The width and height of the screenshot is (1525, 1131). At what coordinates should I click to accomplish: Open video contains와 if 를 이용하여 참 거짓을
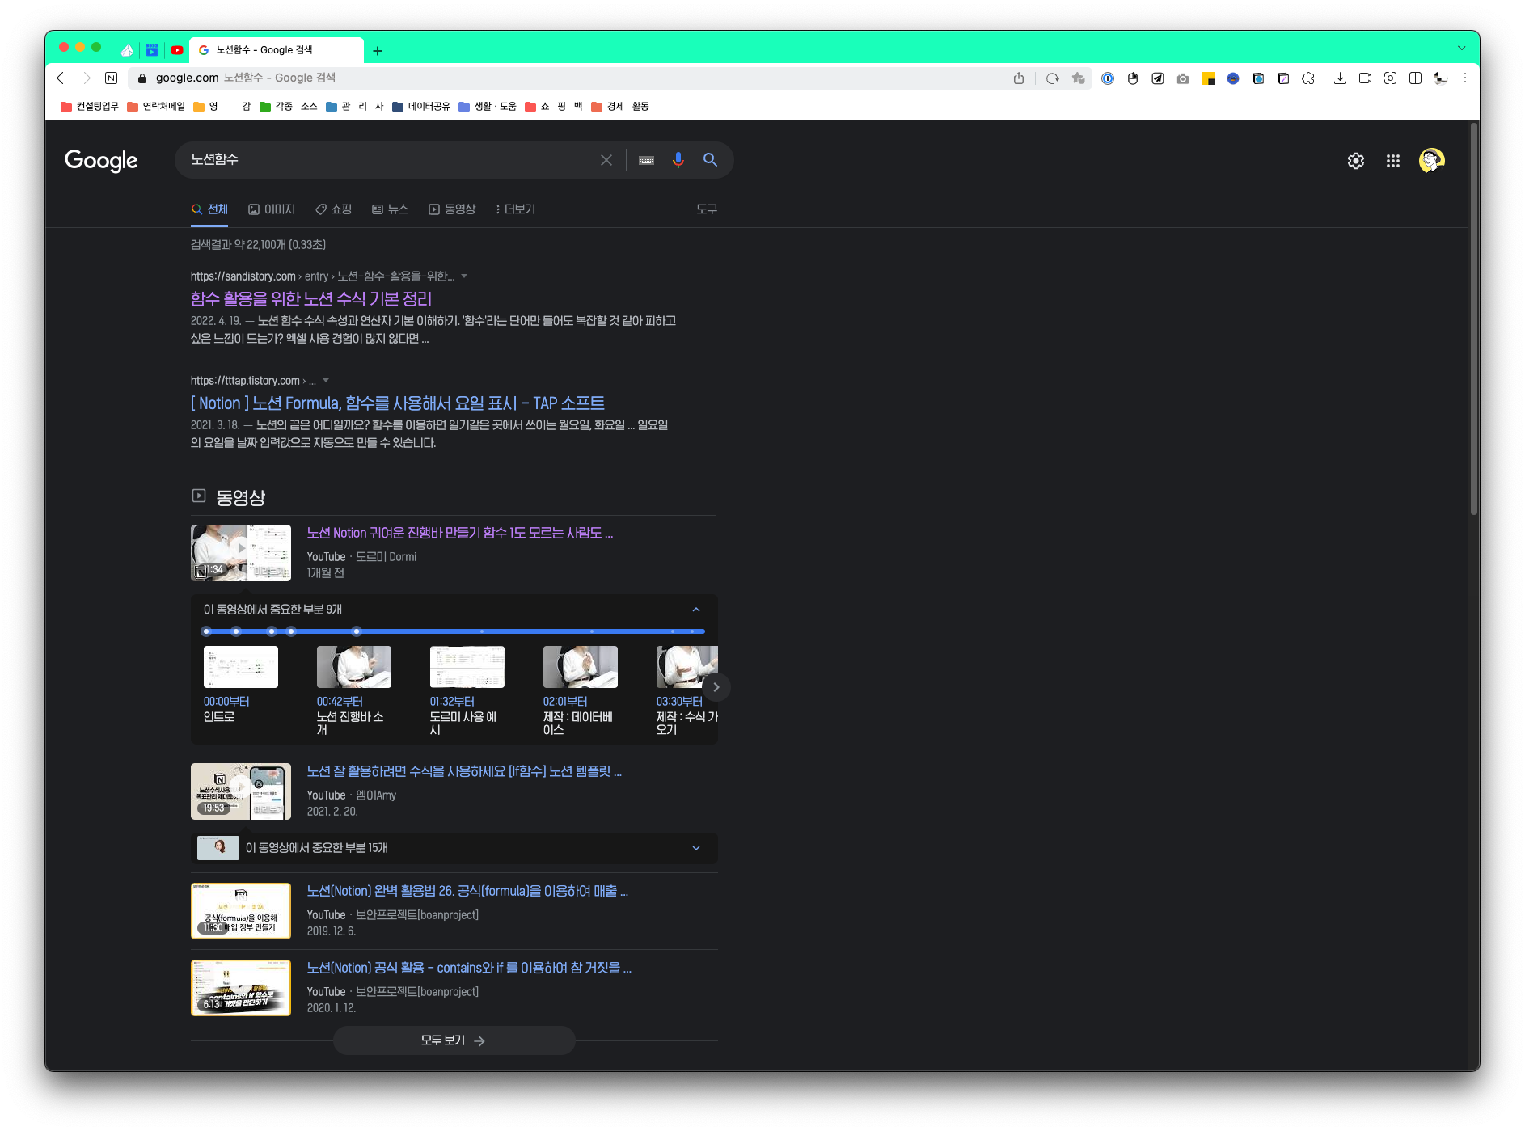[x=469, y=968]
